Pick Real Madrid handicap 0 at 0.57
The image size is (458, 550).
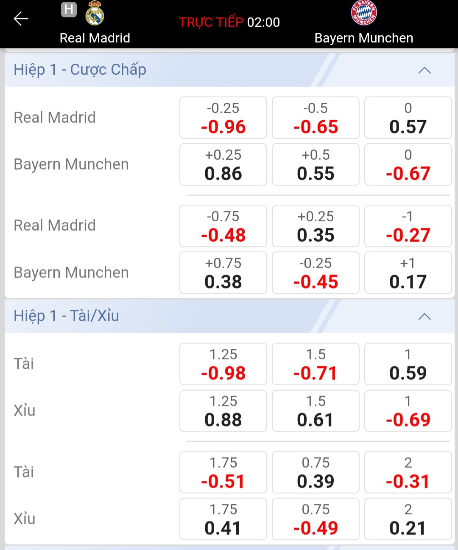(x=408, y=118)
